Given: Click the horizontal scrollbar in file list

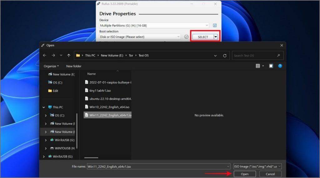Looking at the screenshot, I should (x=91, y=158).
